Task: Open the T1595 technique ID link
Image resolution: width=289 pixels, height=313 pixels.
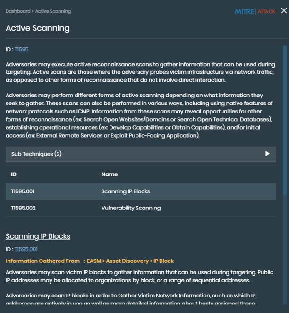Action: (x=21, y=49)
